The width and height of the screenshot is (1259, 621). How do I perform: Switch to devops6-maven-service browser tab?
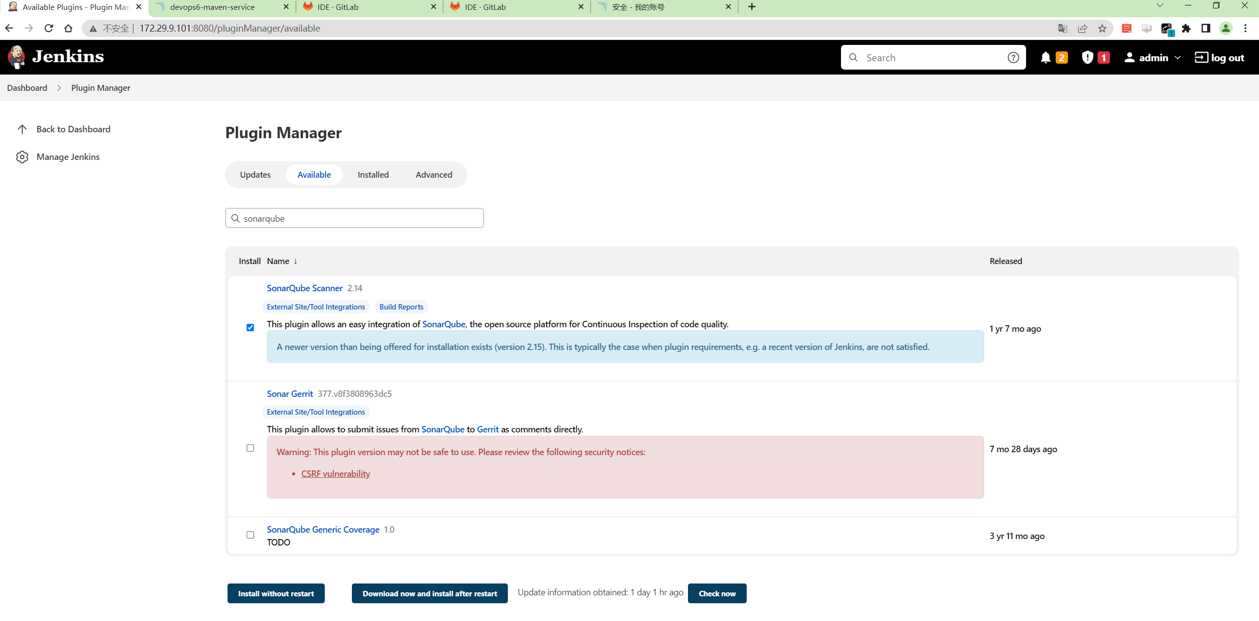(x=222, y=7)
